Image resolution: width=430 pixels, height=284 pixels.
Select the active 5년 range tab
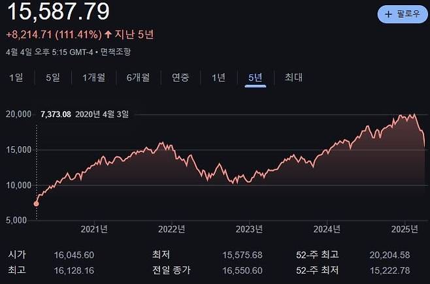[x=256, y=78]
